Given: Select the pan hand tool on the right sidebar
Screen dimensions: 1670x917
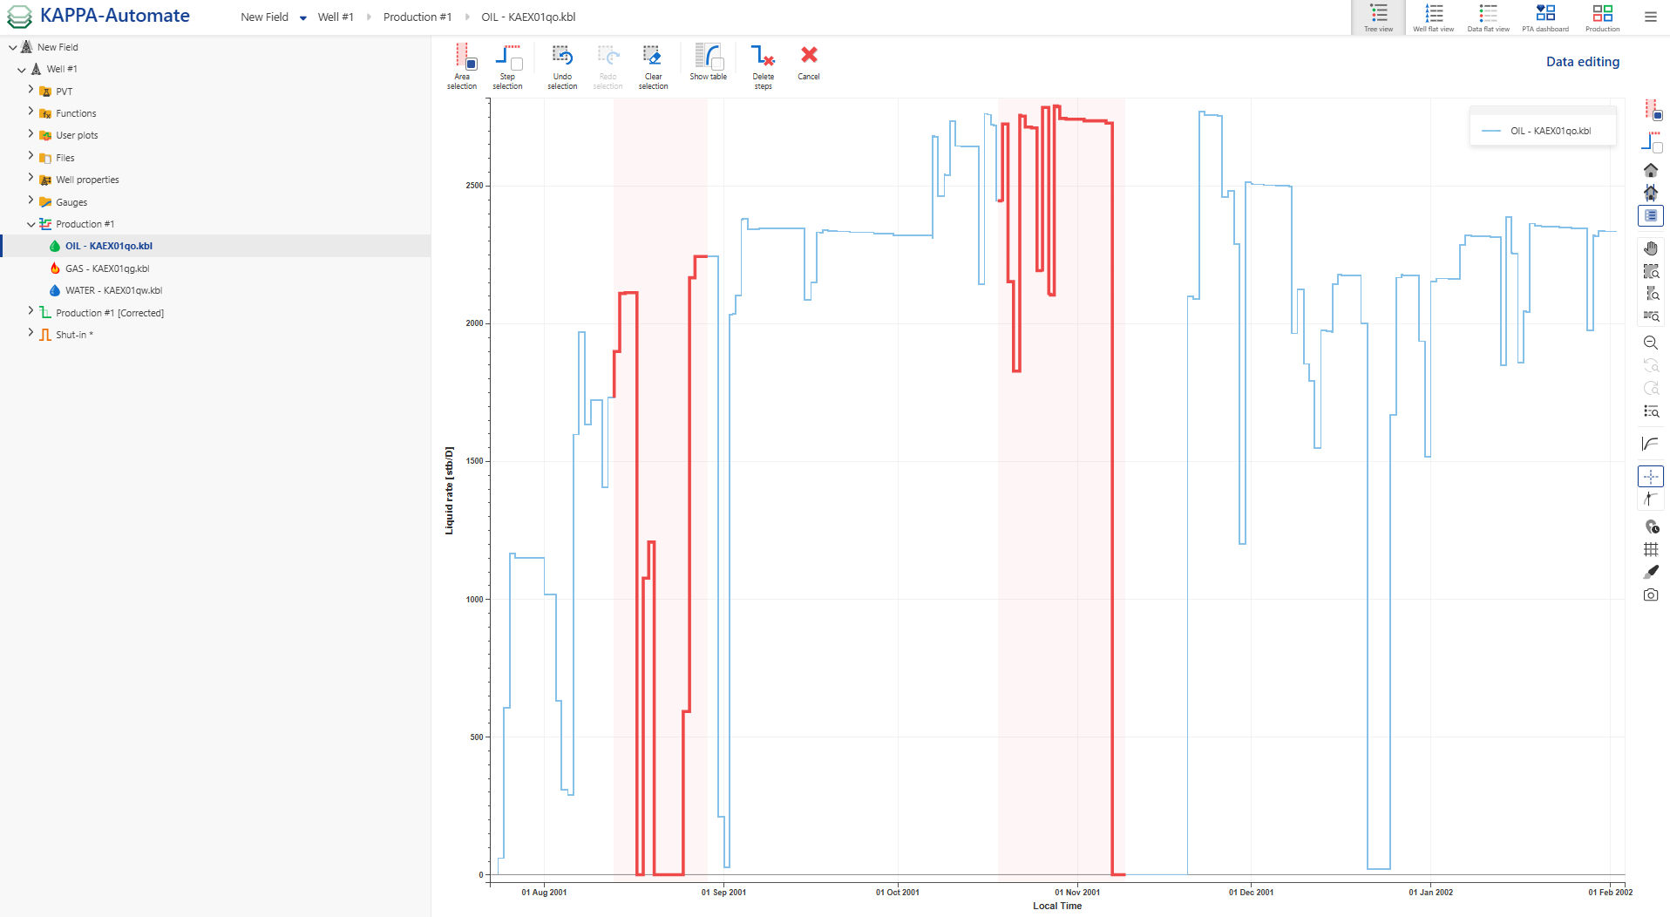Looking at the screenshot, I should (x=1651, y=248).
